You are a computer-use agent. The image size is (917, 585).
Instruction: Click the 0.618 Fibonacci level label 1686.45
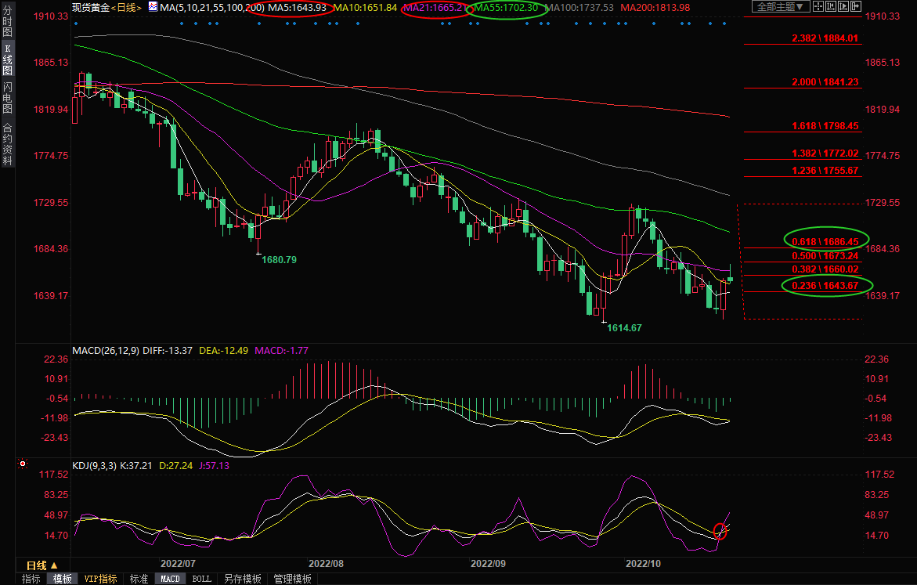(x=825, y=241)
